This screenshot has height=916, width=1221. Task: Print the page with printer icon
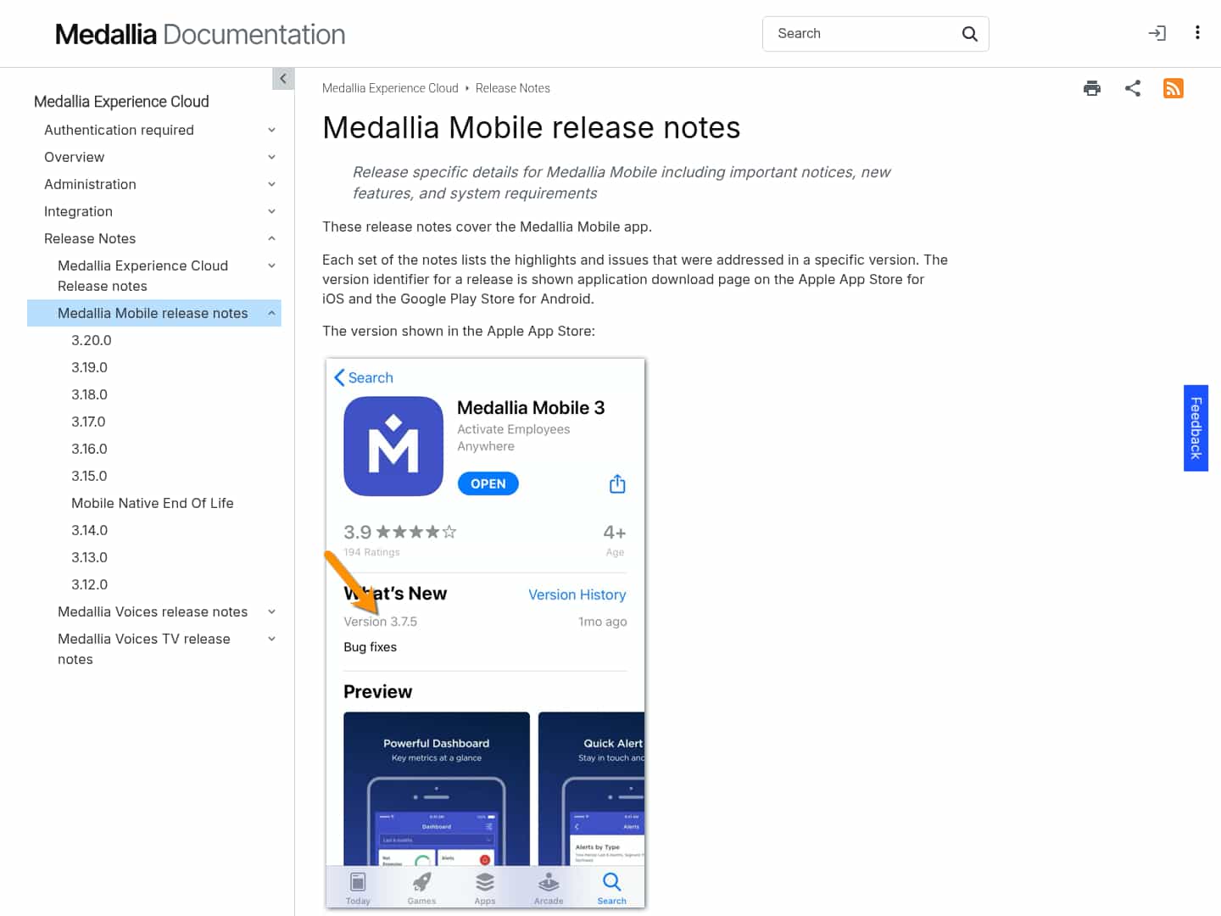click(x=1092, y=88)
